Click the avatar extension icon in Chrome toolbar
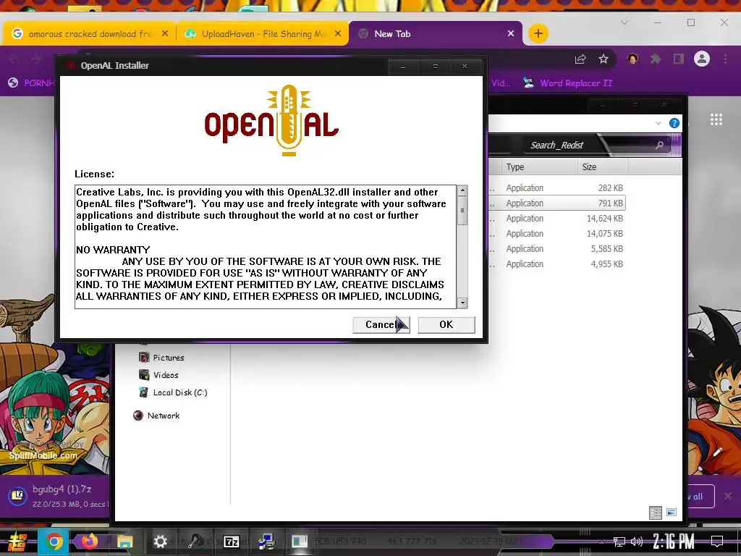Screen dimensions: 741x556 pyautogui.click(x=632, y=59)
